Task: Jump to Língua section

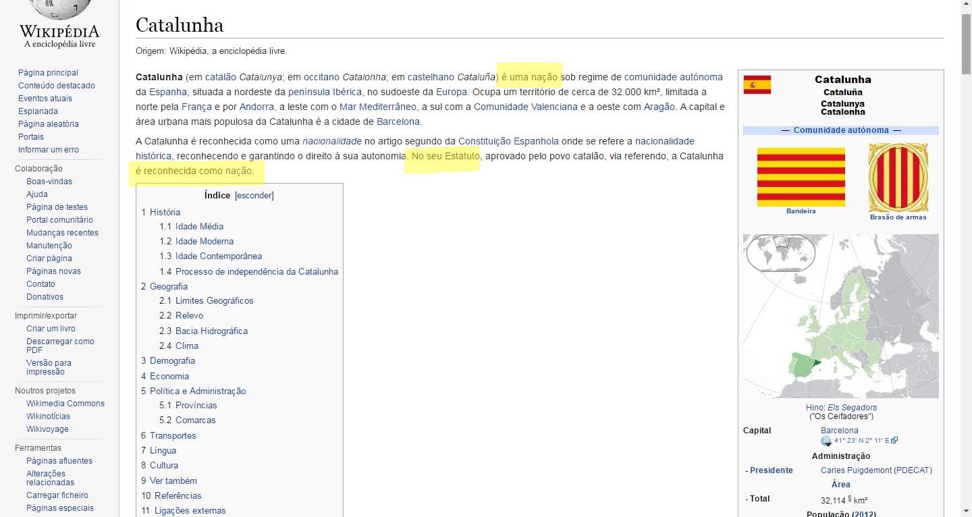Action: tap(163, 450)
